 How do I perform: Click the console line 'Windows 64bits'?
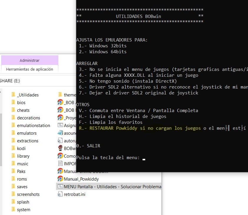(102, 52)
